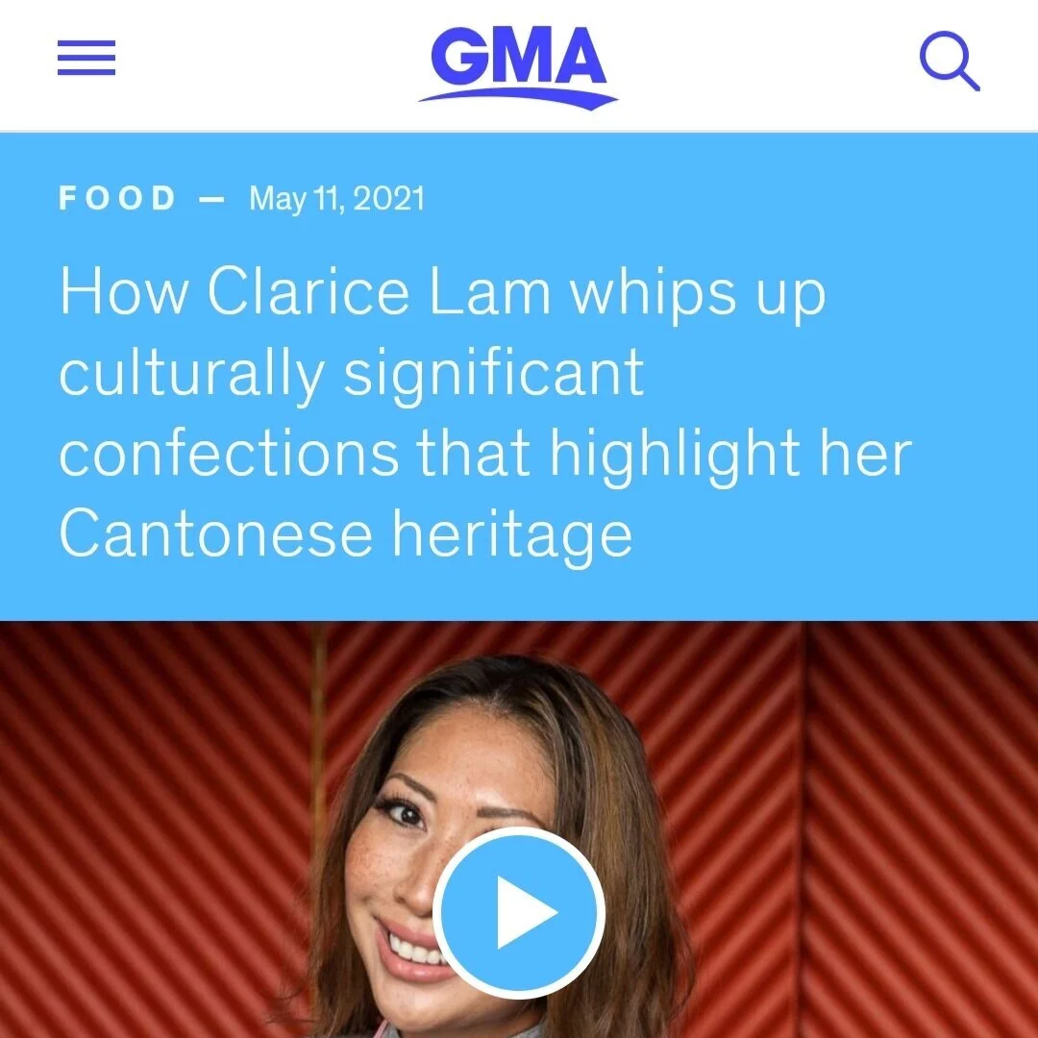Screen dimensions: 1038x1038
Task: Click the blue swoosh under the GMA logo
Action: [518, 99]
